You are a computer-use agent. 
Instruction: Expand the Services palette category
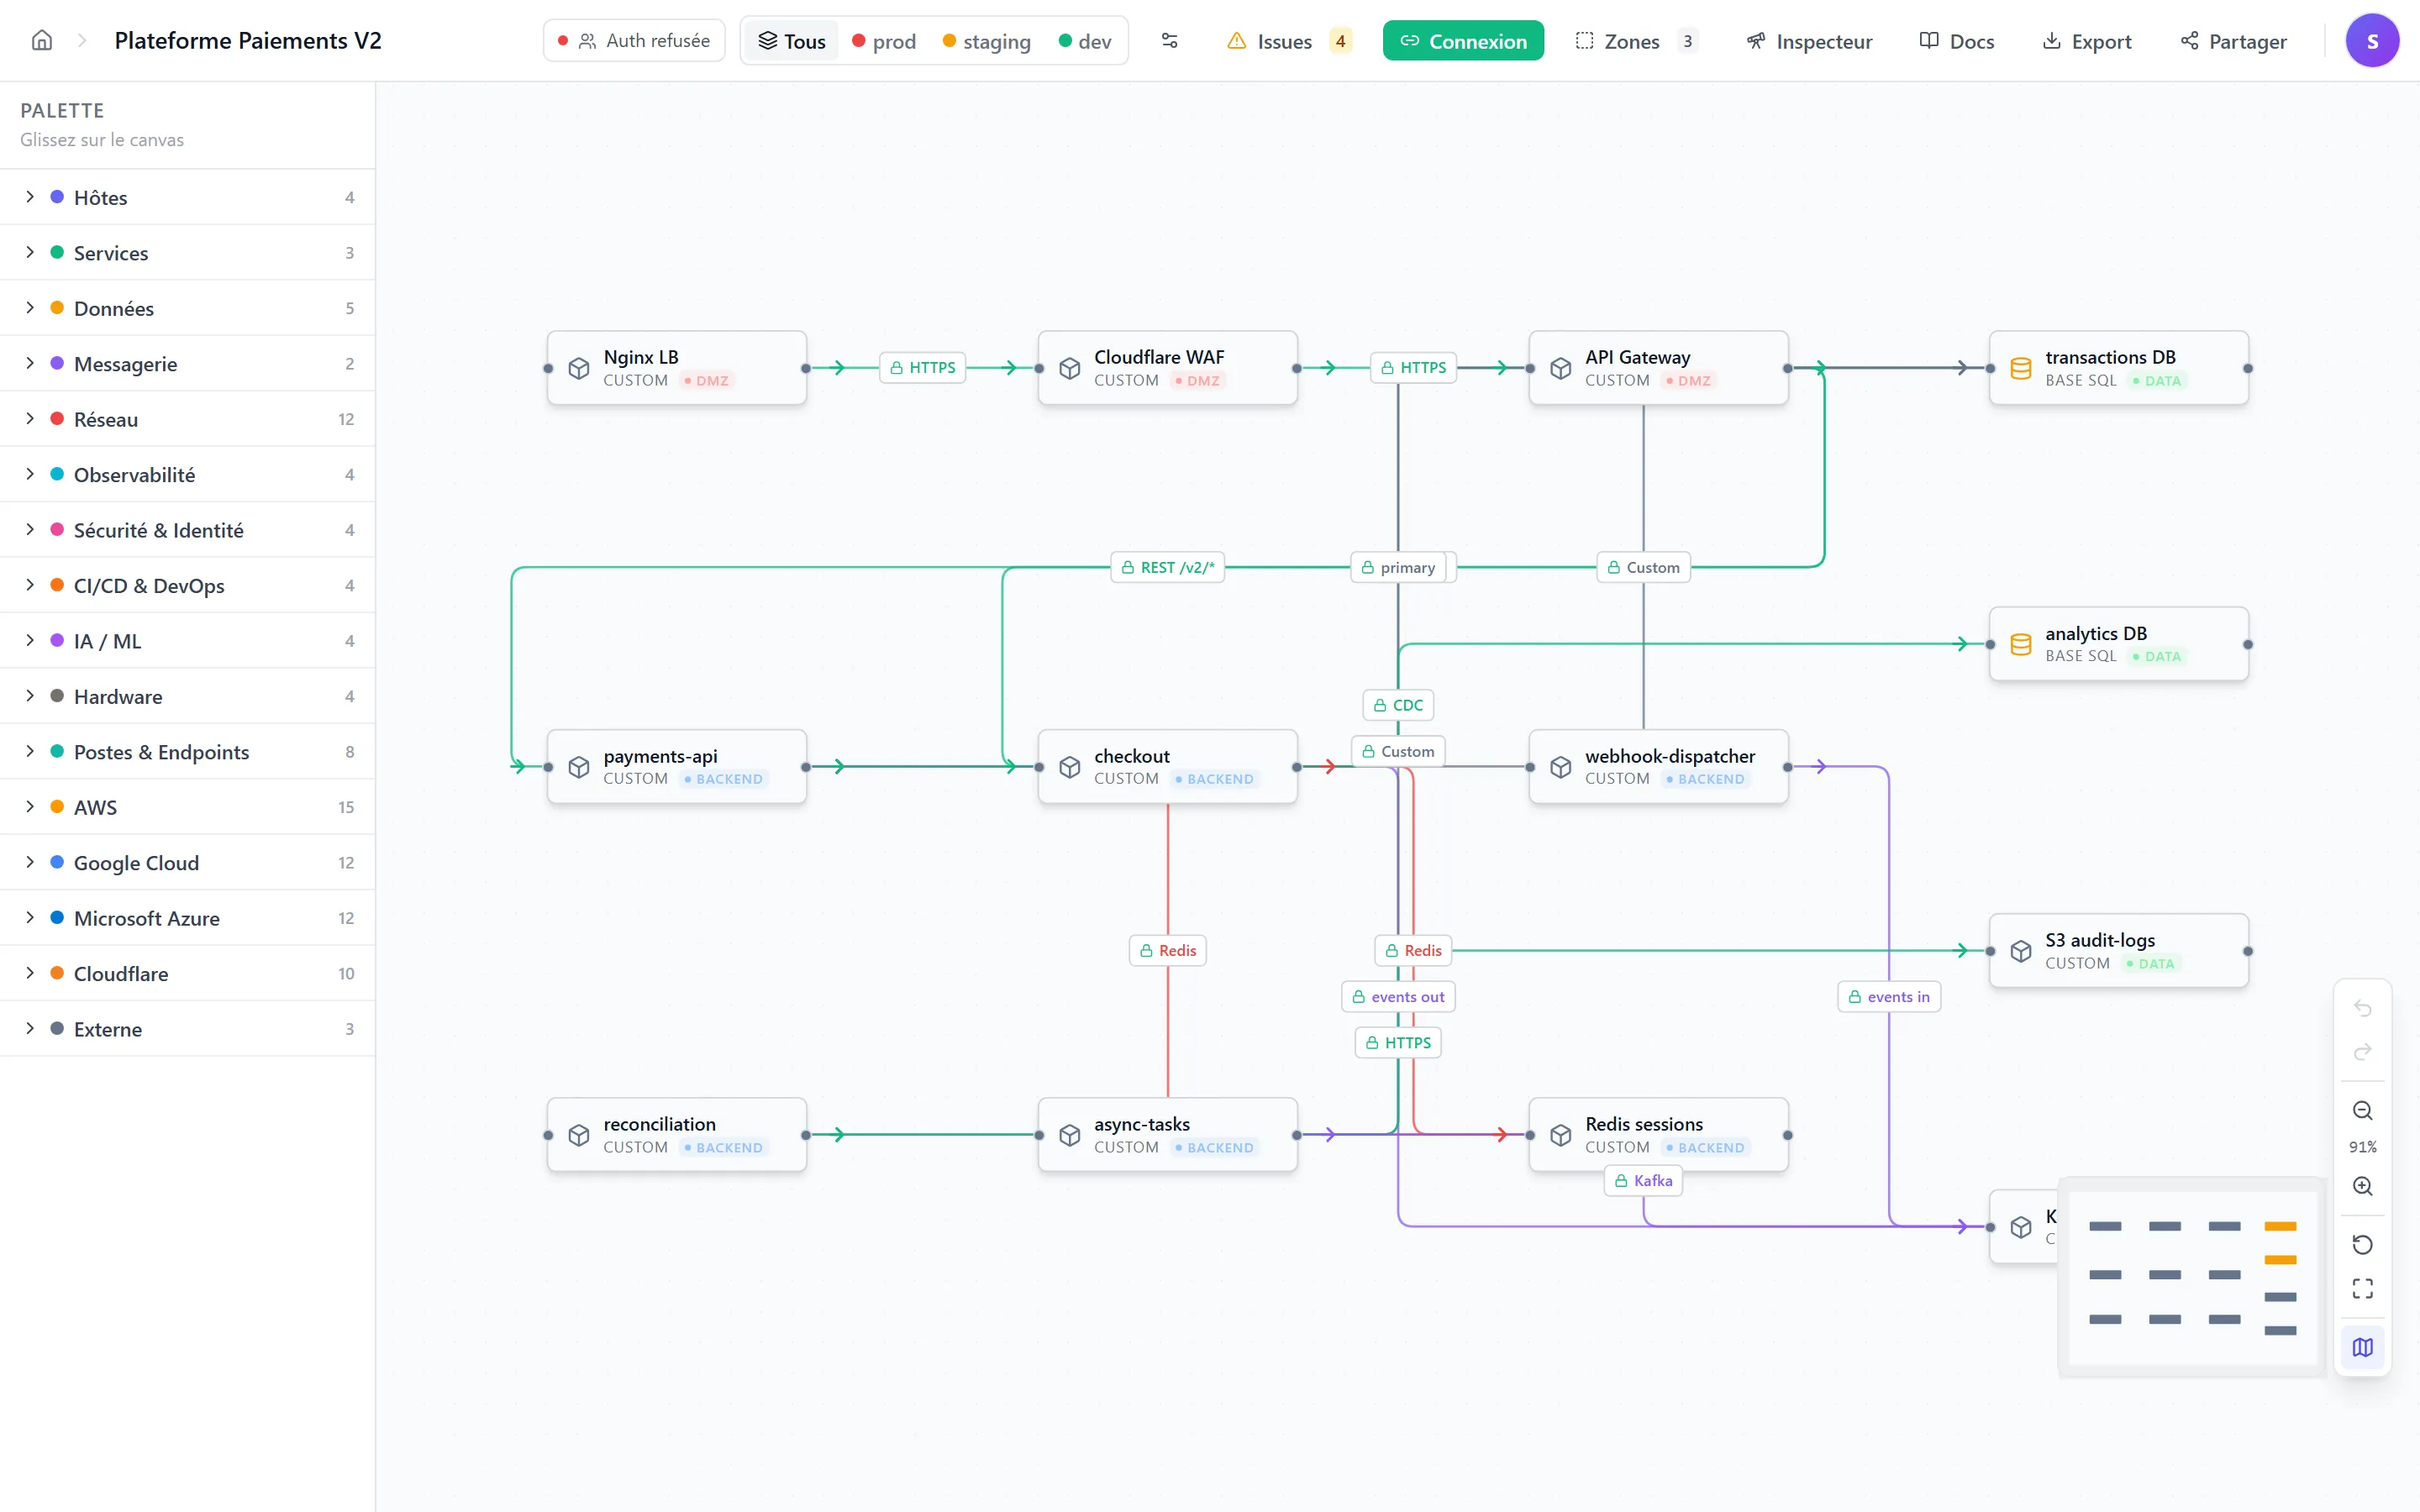tap(187, 253)
